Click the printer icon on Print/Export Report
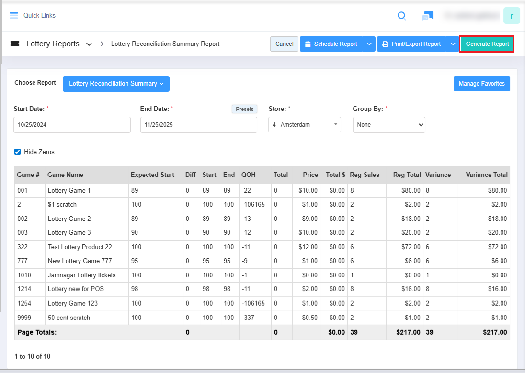 tap(385, 44)
